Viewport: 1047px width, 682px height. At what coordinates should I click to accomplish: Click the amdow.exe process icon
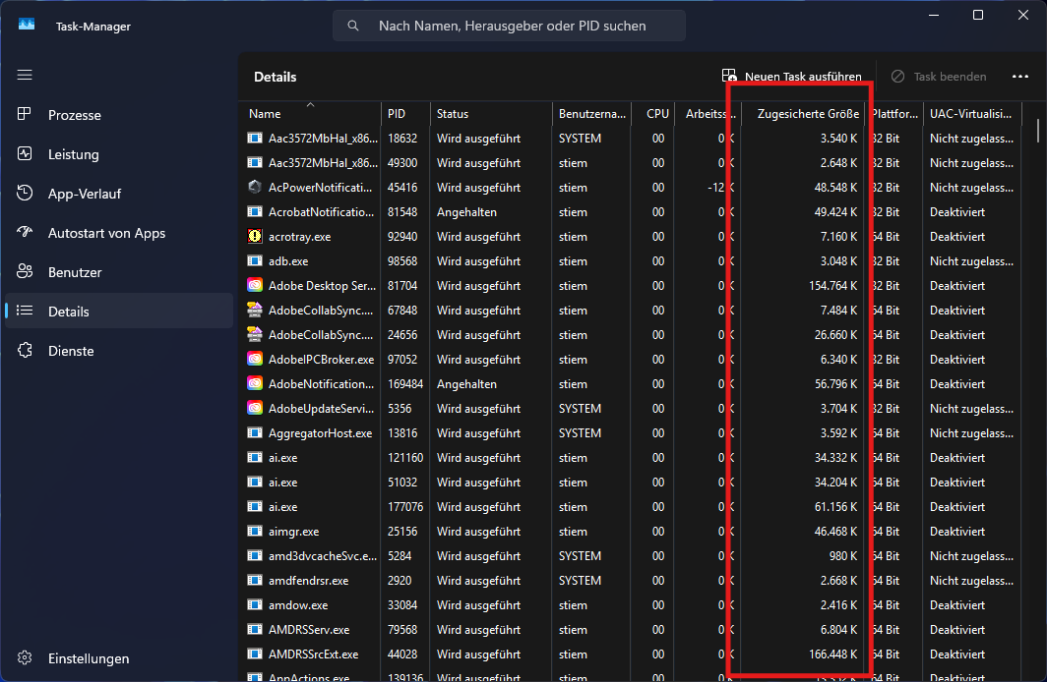pos(255,604)
